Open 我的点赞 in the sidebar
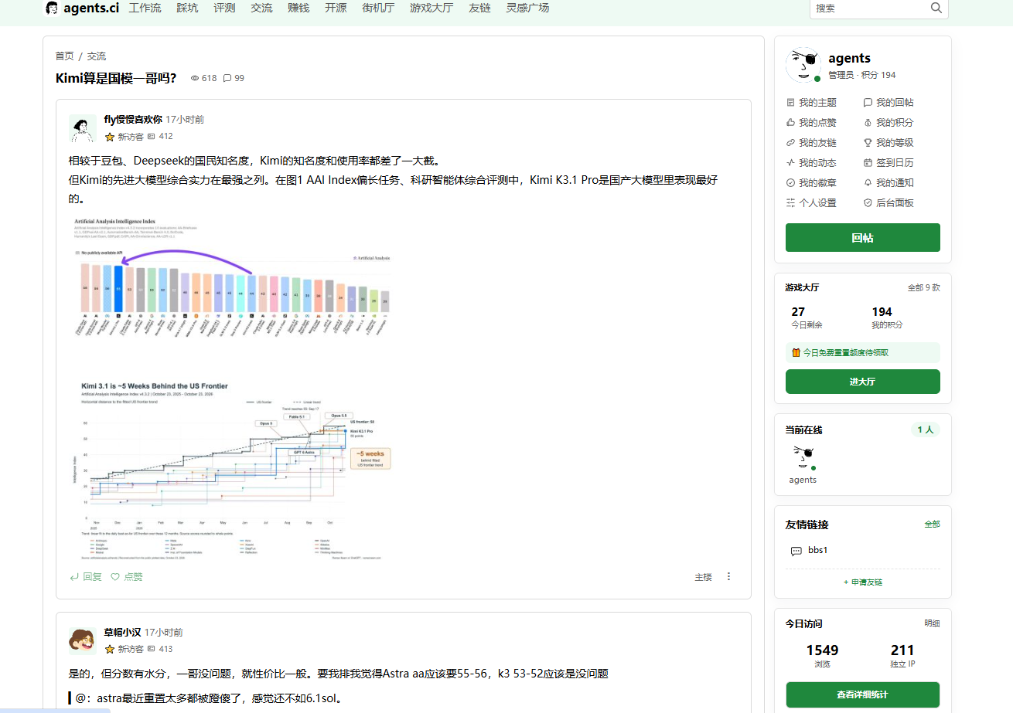This screenshot has width=1013, height=713. 811,122
